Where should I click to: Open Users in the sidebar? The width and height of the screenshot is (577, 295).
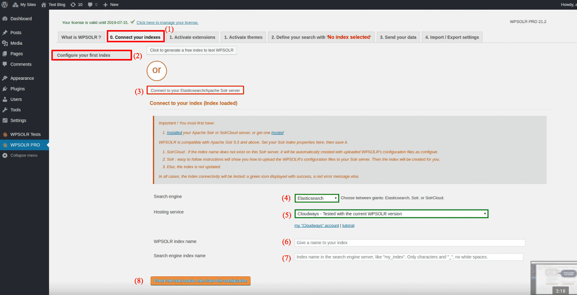pyautogui.click(x=25, y=99)
